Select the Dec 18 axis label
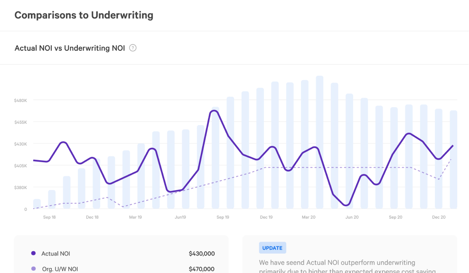This screenshot has height=273, width=469. [x=92, y=217]
